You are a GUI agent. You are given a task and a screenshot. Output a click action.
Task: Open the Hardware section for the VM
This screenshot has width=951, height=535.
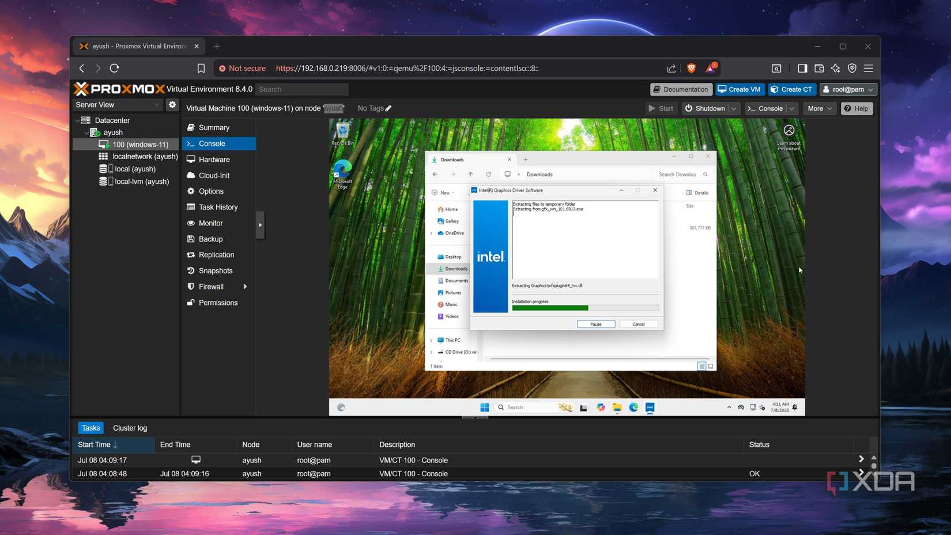[x=214, y=159]
